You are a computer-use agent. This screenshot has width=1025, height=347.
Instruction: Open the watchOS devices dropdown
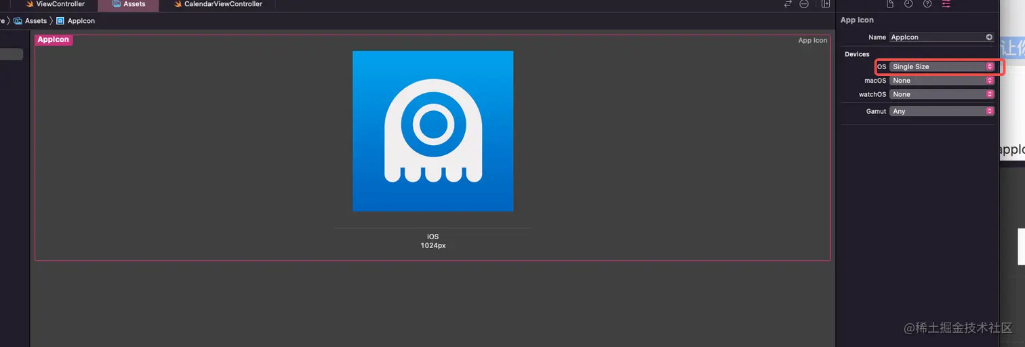(x=942, y=94)
